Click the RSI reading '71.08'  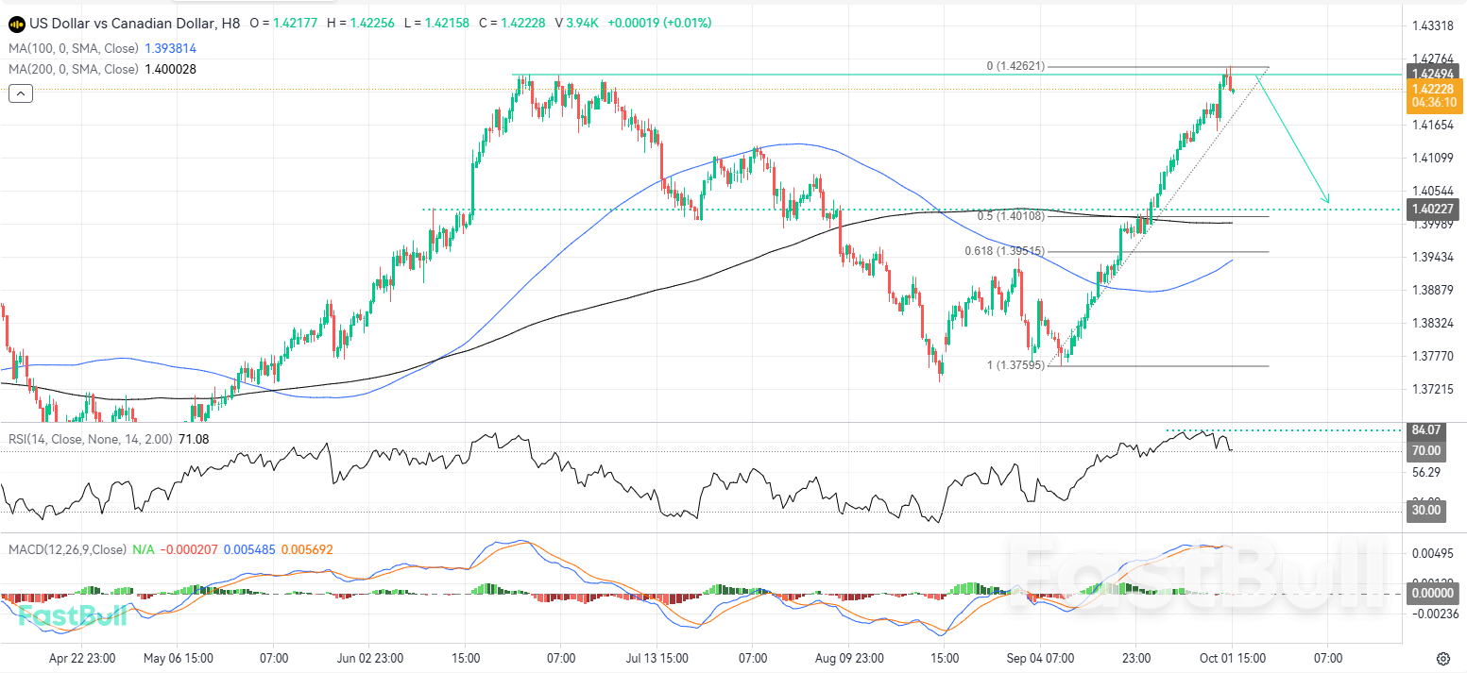195,438
